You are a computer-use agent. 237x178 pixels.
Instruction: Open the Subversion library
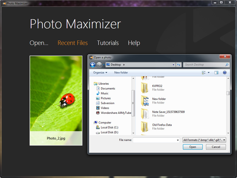pyautogui.click(x=107, y=103)
